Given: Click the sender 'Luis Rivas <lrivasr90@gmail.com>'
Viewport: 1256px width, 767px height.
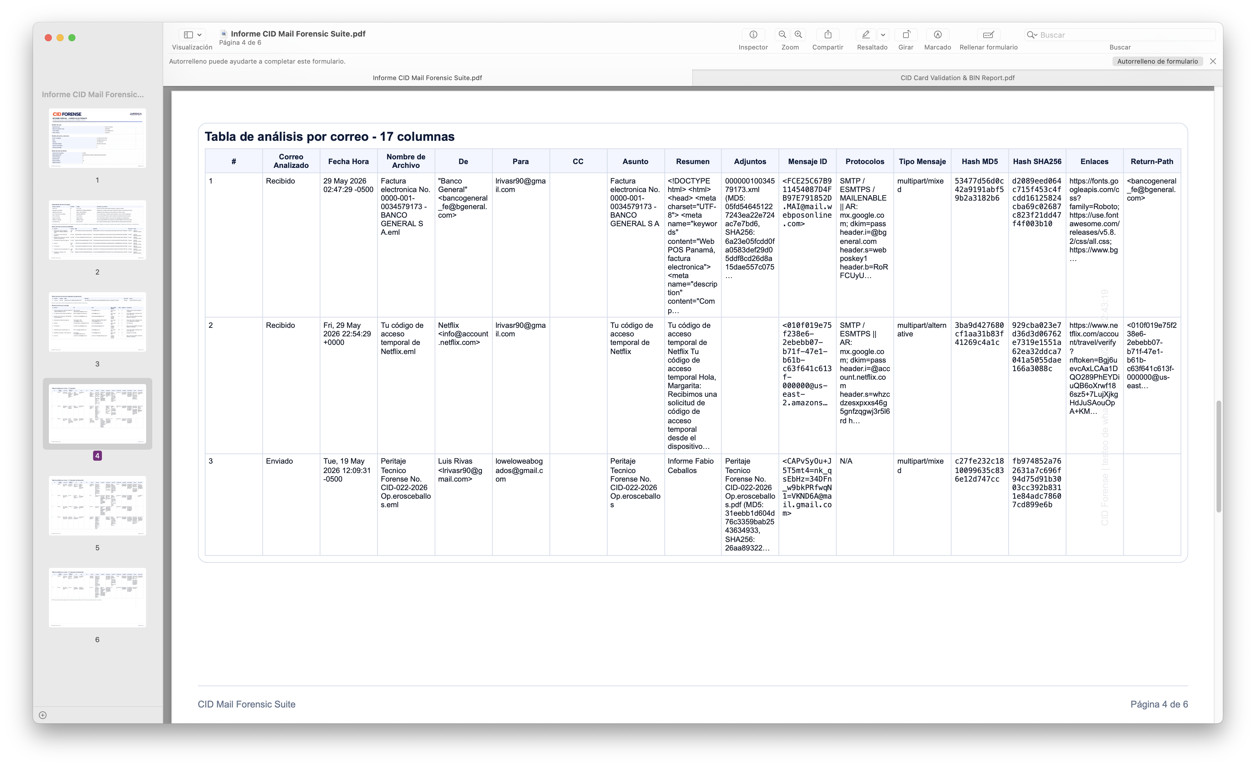Looking at the screenshot, I should [460, 470].
